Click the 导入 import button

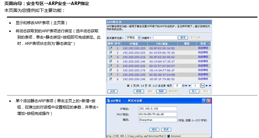(x=194, y=91)
